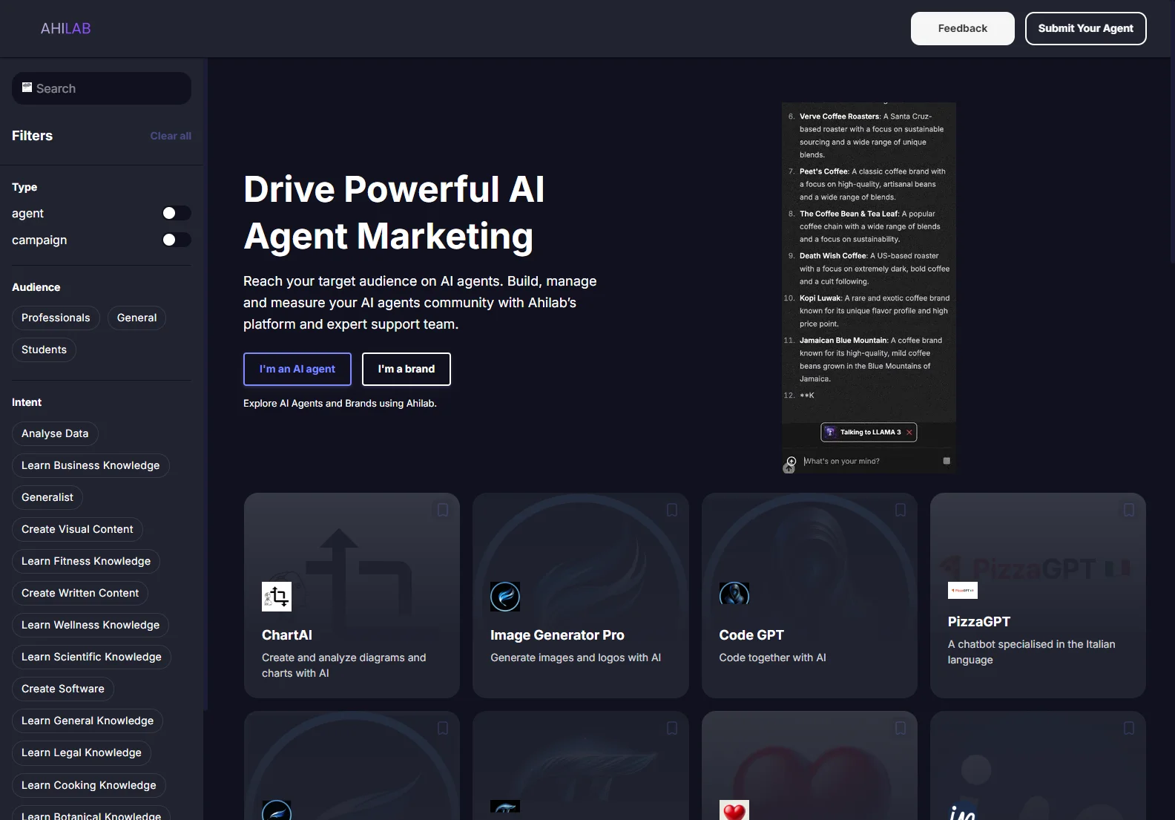Screen dimensions: 1175x820
Task: Open the PizzaGPT card title
Action: click(979, 622)
